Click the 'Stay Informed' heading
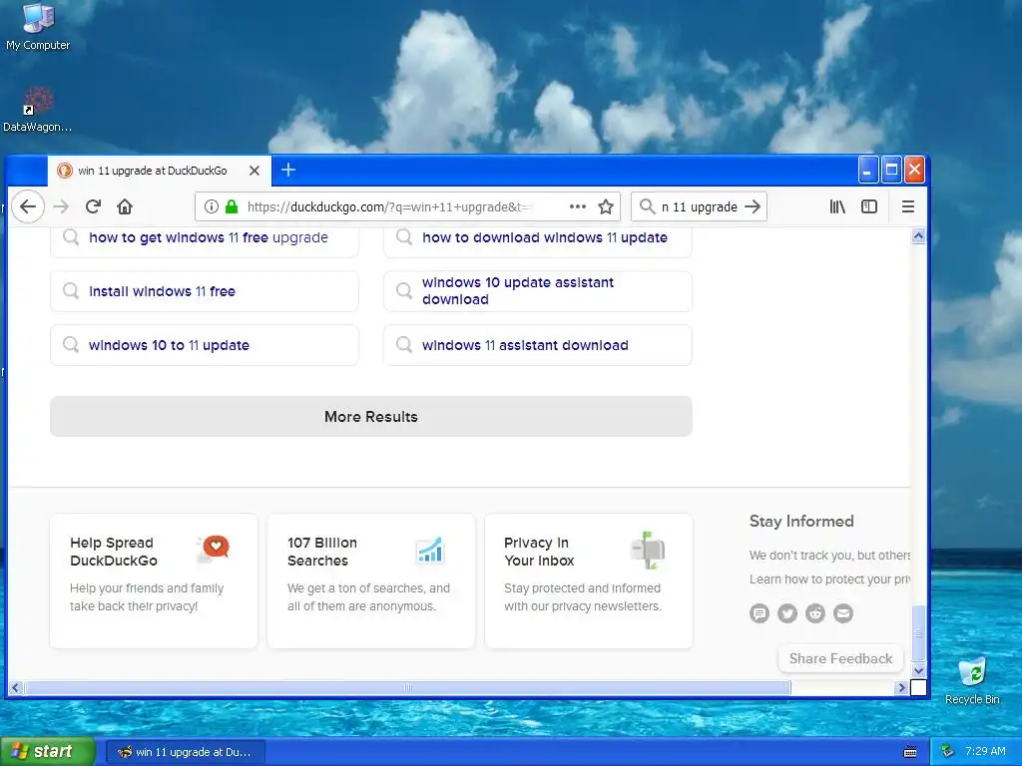Image resolution: width=1022 pixels, height=766 pixels. click(801, 521)
